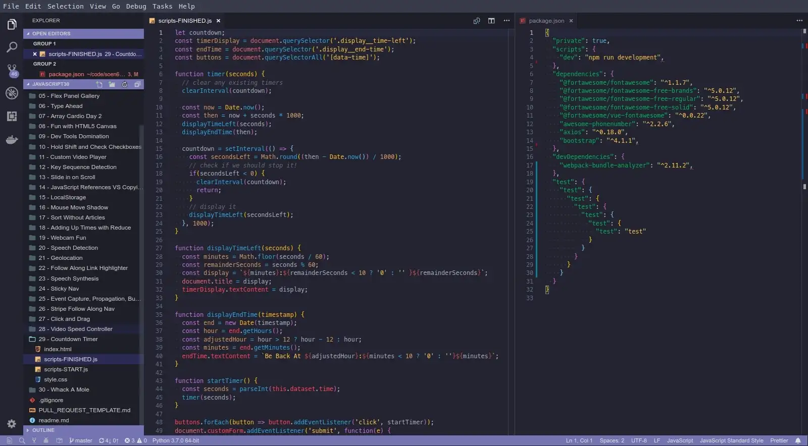Open the Help menu
808x446 pixels.
(186, 6)
